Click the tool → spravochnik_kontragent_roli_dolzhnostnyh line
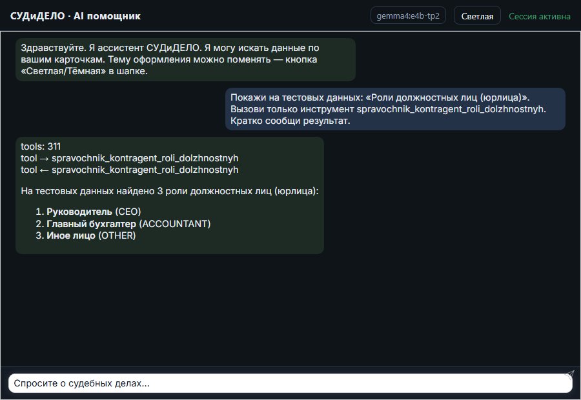 [x=130, y=158]
